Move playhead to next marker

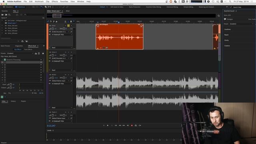tap(128, 126)
